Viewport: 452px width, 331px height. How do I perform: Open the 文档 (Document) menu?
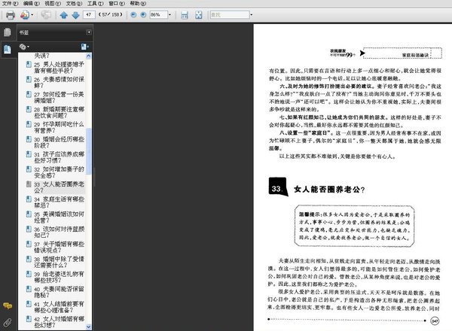point(74,4)
